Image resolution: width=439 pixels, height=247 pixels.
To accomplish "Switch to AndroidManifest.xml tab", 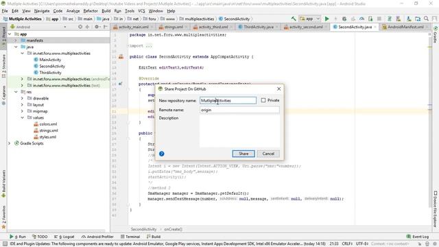I will [405, 27].
